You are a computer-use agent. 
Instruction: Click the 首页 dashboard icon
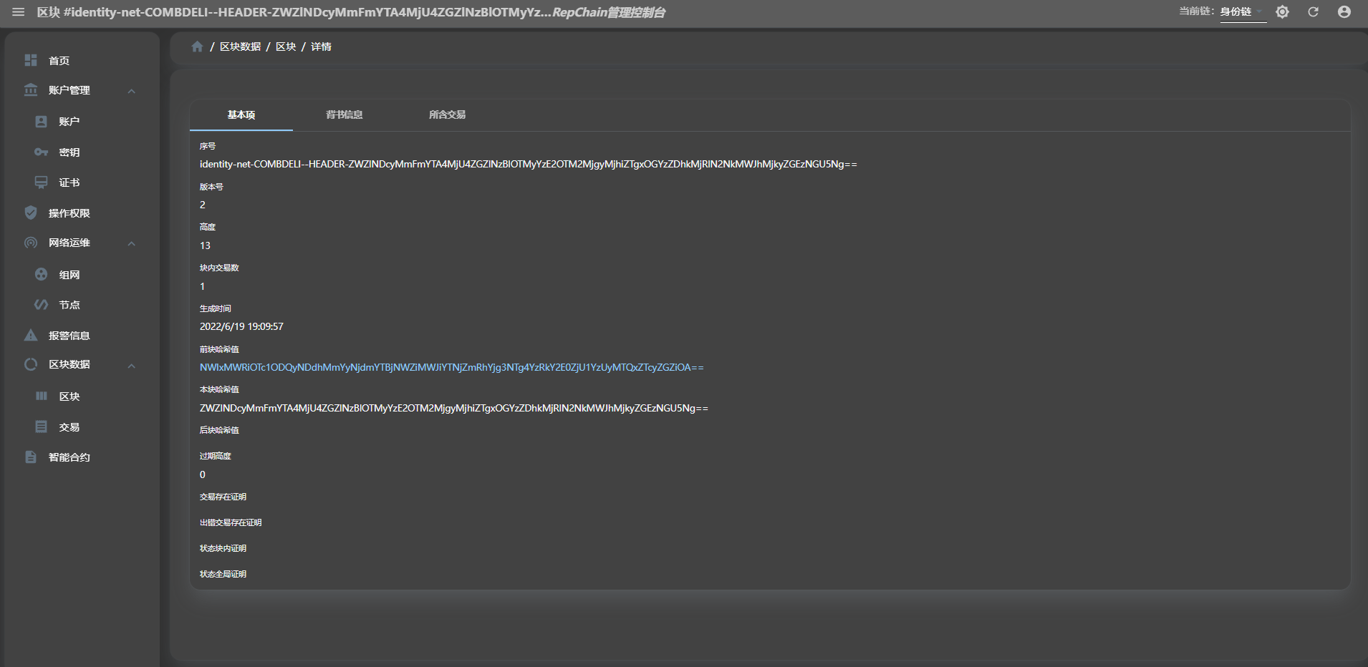(x=31, y=60)
